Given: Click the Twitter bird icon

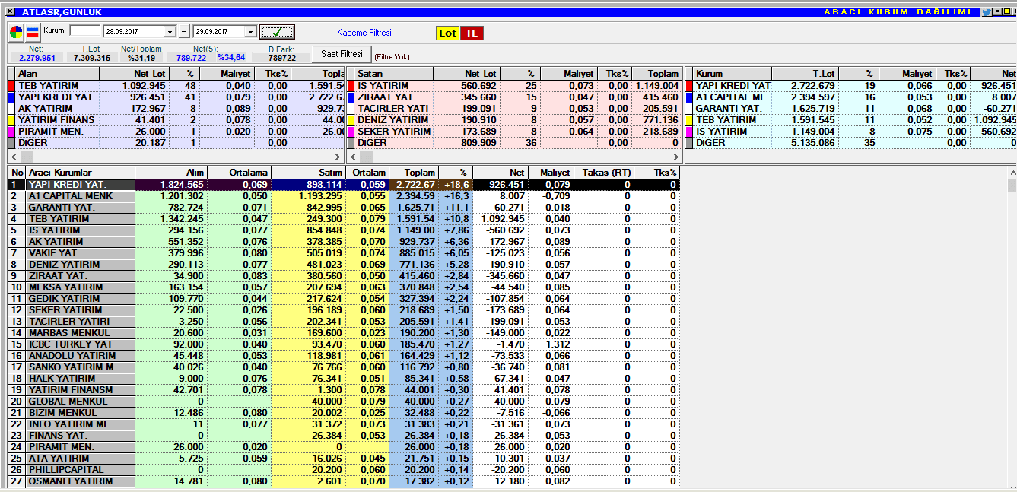Looking at the screenshot, I should tap(986, 12).
